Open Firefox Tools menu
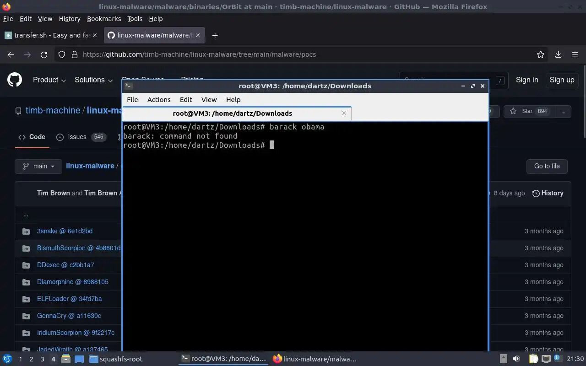The image size is (586, 366). click(x=135, y=19)
